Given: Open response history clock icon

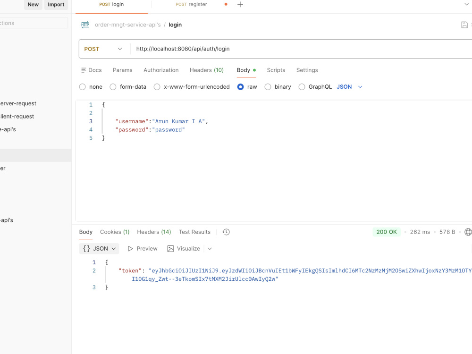Looking at the screenshot, I should (x=226, y=232).
